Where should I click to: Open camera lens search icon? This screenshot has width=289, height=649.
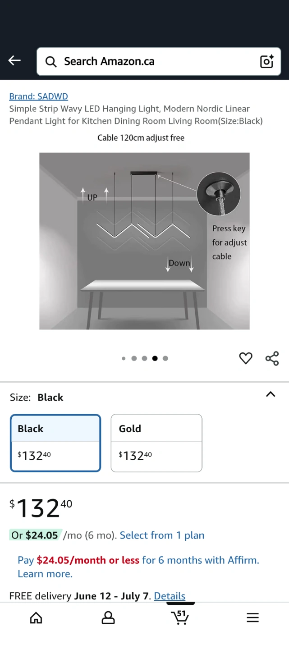(267, 61)
